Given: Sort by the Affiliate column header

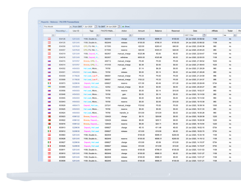Looking at the screenshot, I should click(215, 31).
